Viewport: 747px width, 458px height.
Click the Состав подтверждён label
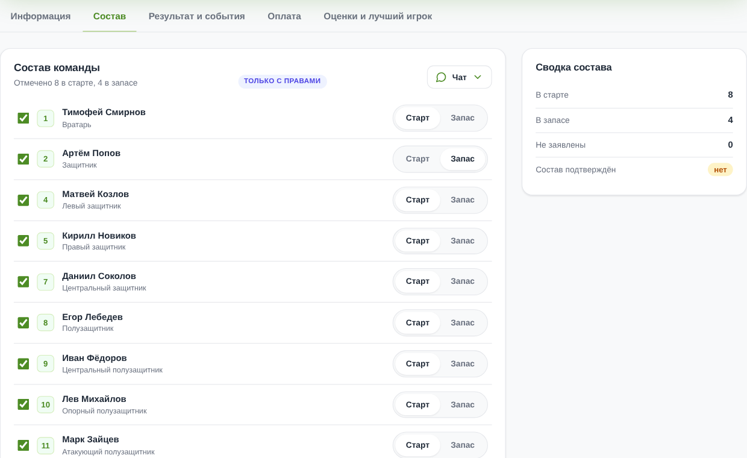(575, 170)
